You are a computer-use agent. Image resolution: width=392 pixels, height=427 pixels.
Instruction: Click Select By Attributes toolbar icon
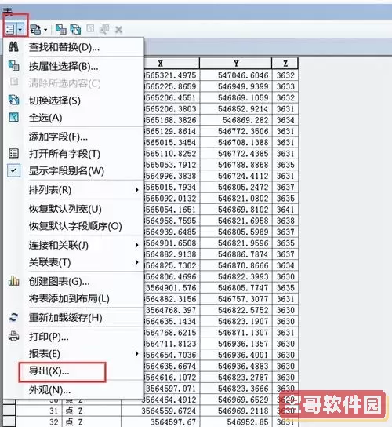click(x=60, y=29)
